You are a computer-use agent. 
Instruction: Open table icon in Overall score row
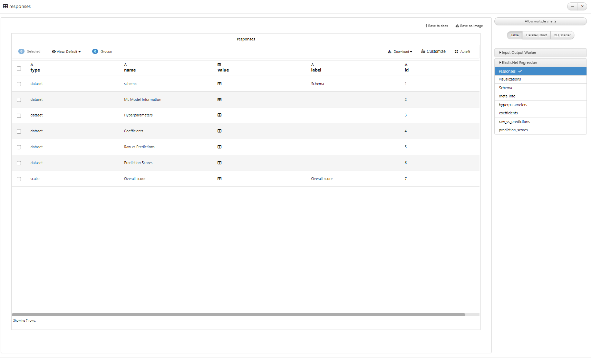point(219,179)
